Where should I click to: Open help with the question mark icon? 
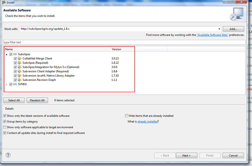pyautogui.click(x=8, y=155)
